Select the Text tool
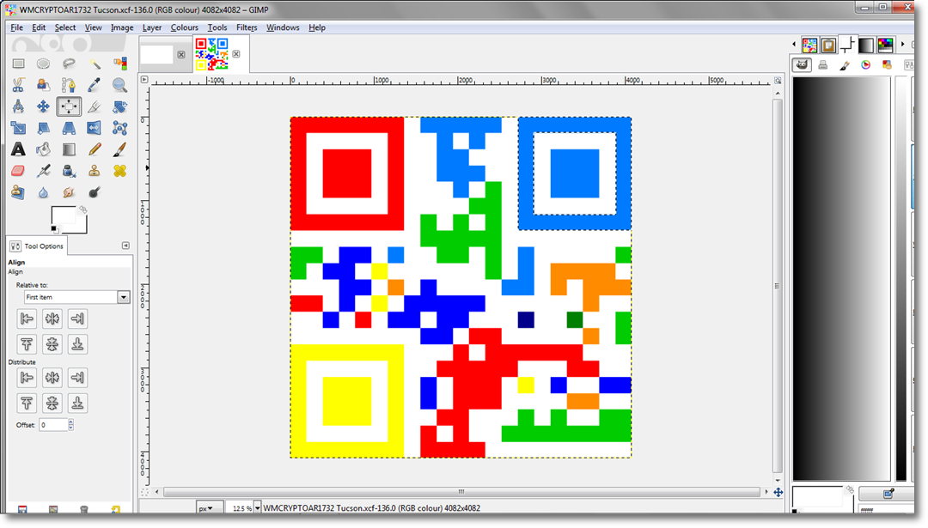 pyautogui.click(x=18, y=149)
